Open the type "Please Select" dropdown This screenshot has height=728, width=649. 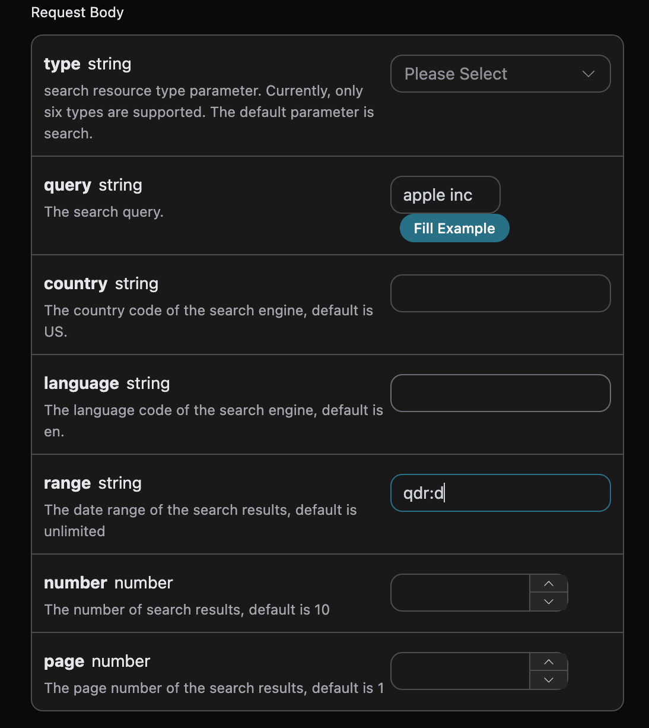click(x=486, y=74)
